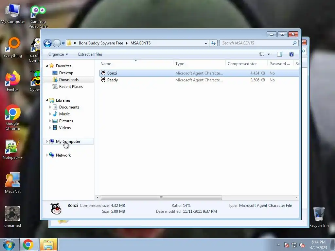Screen dimensions: 335x251
Task: Toggle the preview pane button
Action: click(x=280, y=54)
